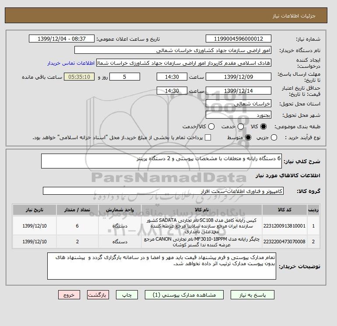Click the کد کالا column header
The height and width of the screenshot is (326, 337).
click(284, 210)
